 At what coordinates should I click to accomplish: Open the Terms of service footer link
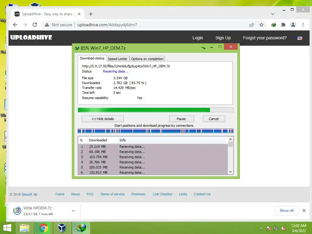tap(112, 194)
